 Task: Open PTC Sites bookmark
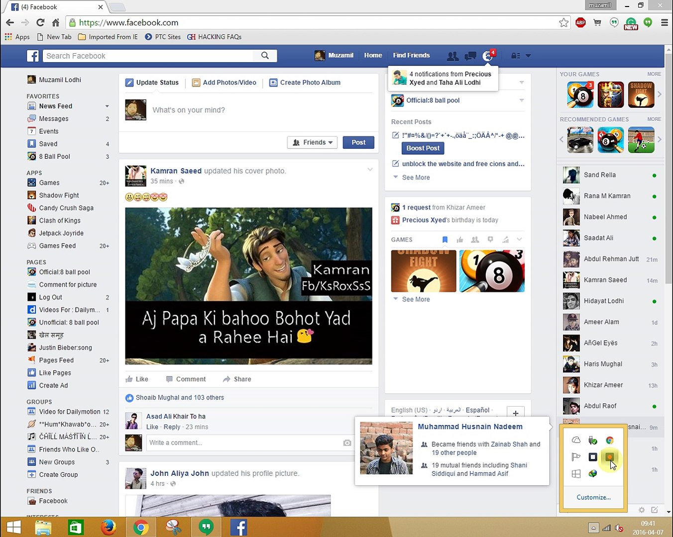pyautogui.click(x=163, y=37)
